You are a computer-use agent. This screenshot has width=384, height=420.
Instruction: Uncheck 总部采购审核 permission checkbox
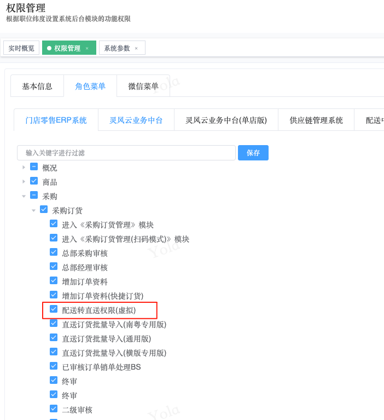tap(54, 252)
